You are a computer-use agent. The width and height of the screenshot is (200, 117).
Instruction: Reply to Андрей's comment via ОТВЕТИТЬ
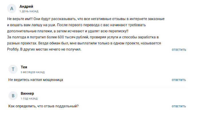179,50
